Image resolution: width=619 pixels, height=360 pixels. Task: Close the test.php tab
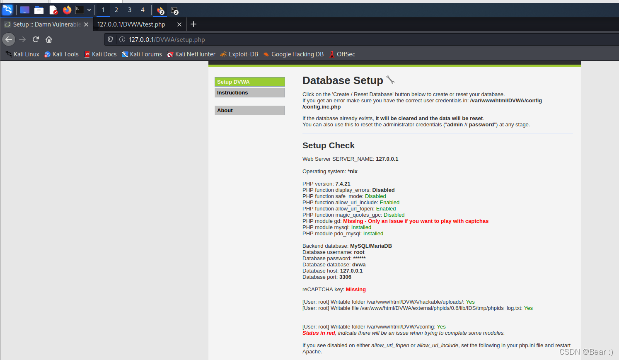179,24
